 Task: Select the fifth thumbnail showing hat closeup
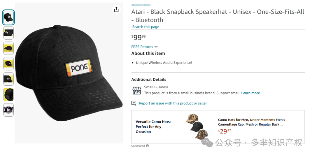tap(8, 79)
